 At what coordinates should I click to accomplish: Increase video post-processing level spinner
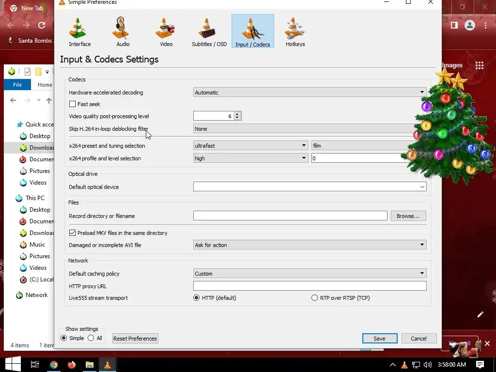237,114
